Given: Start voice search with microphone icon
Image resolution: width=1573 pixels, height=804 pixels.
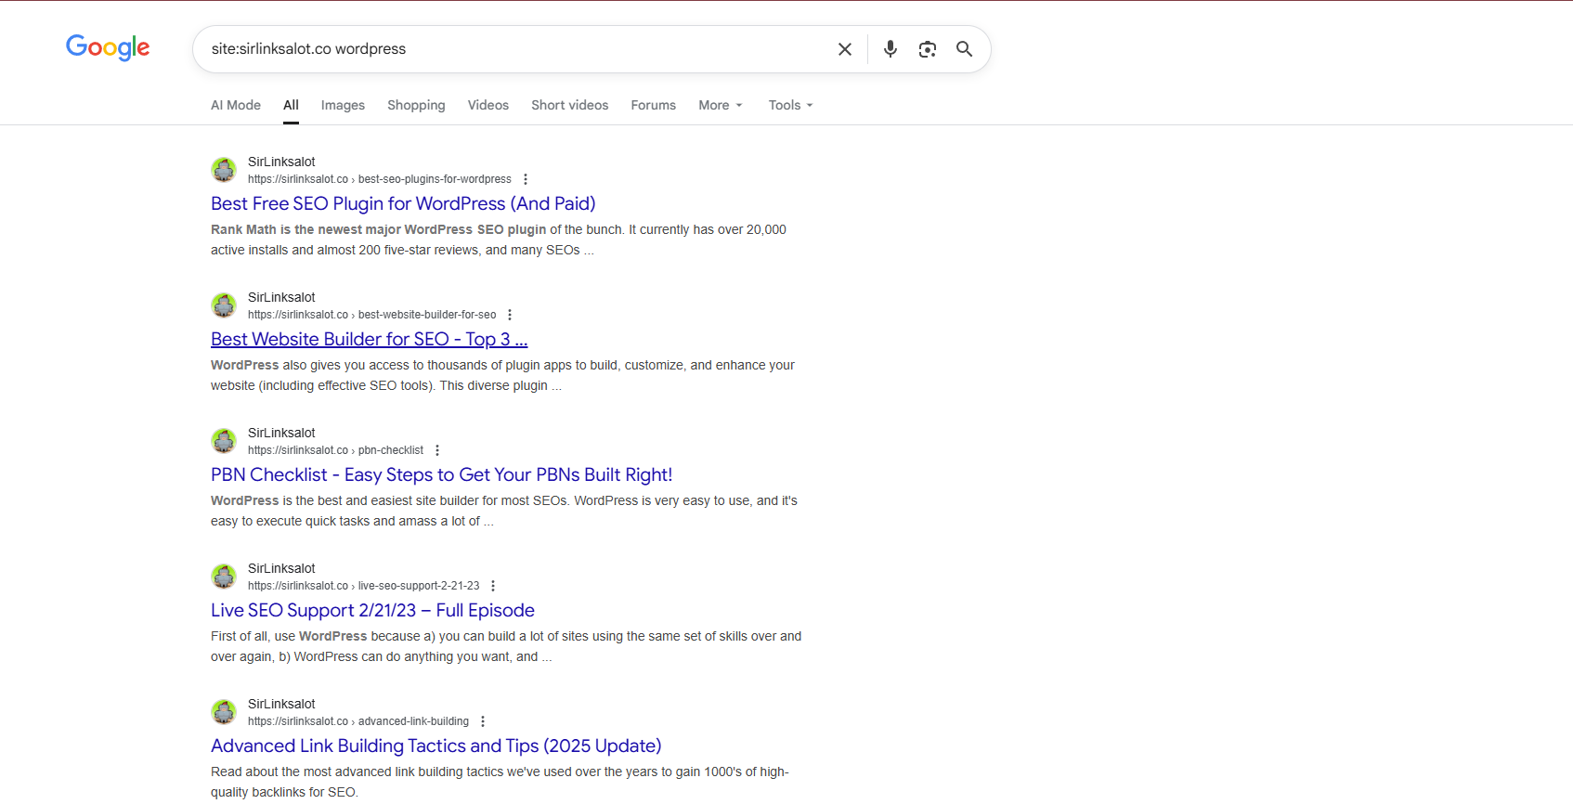Looking at the screenshot, I should point(890,49).
